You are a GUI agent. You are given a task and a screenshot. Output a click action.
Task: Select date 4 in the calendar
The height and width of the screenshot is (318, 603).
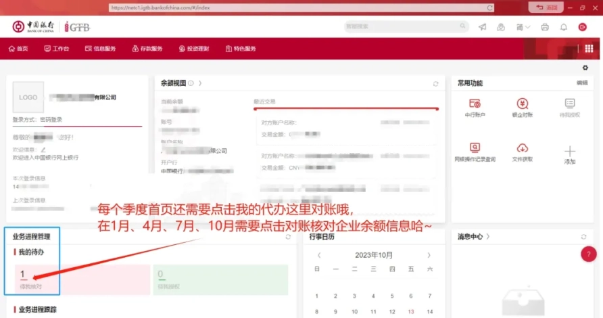373,296
